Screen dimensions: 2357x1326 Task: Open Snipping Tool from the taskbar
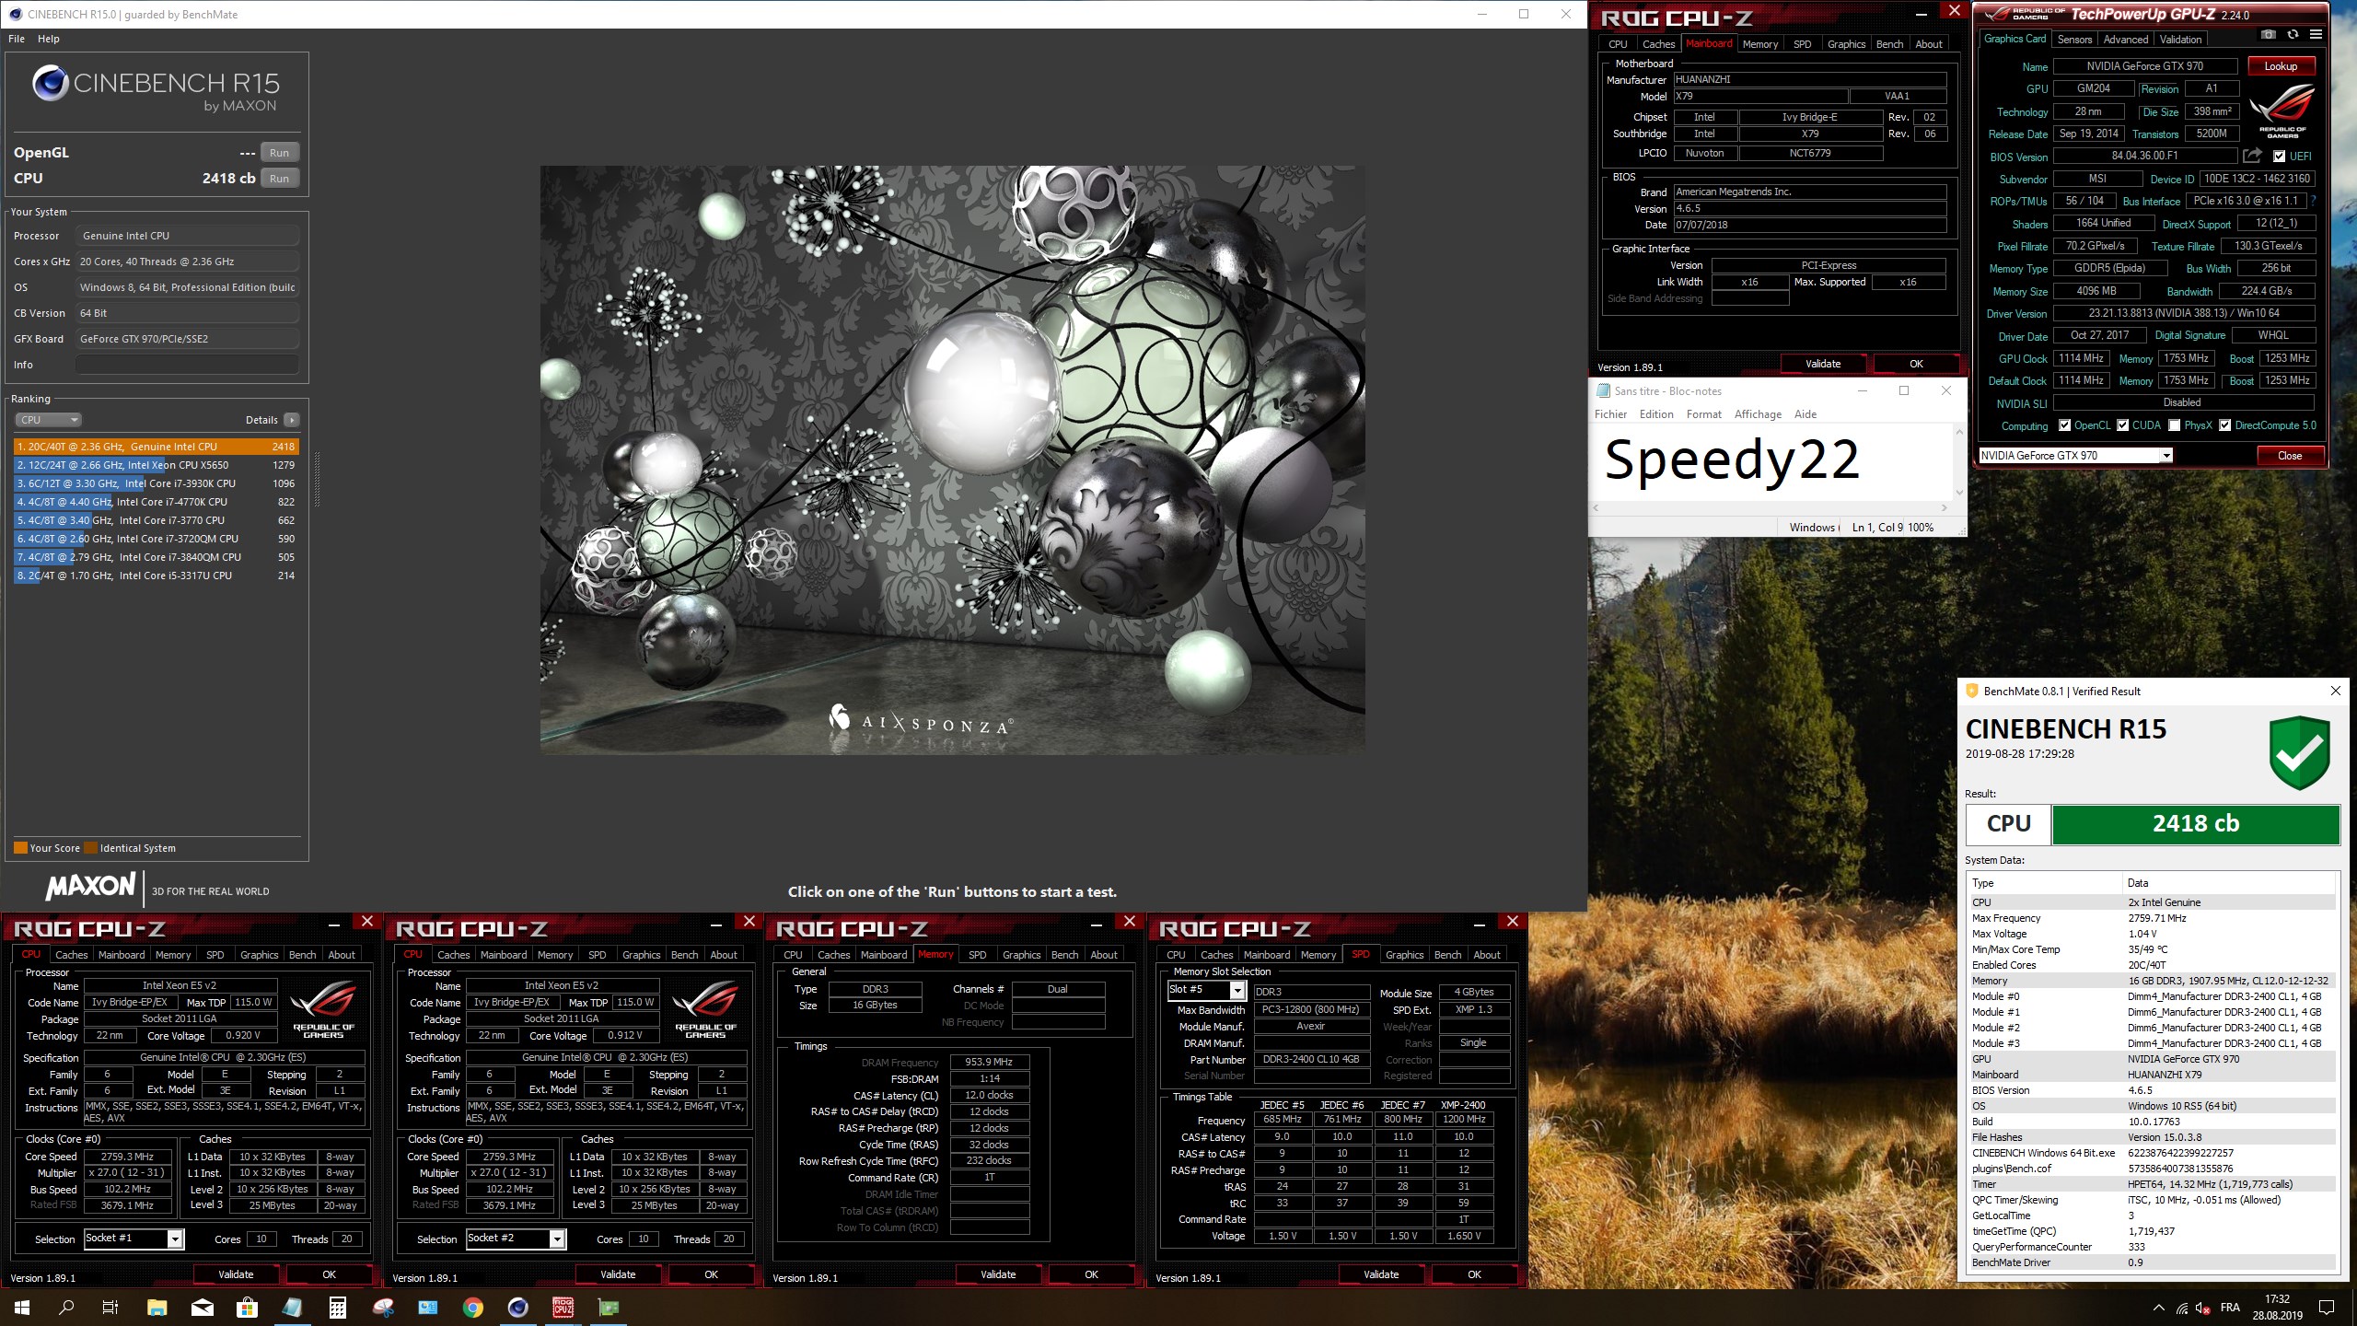(x=383, y=1308)
